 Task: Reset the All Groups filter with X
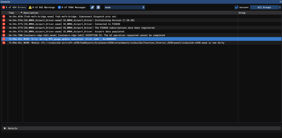tap(280, 7)
